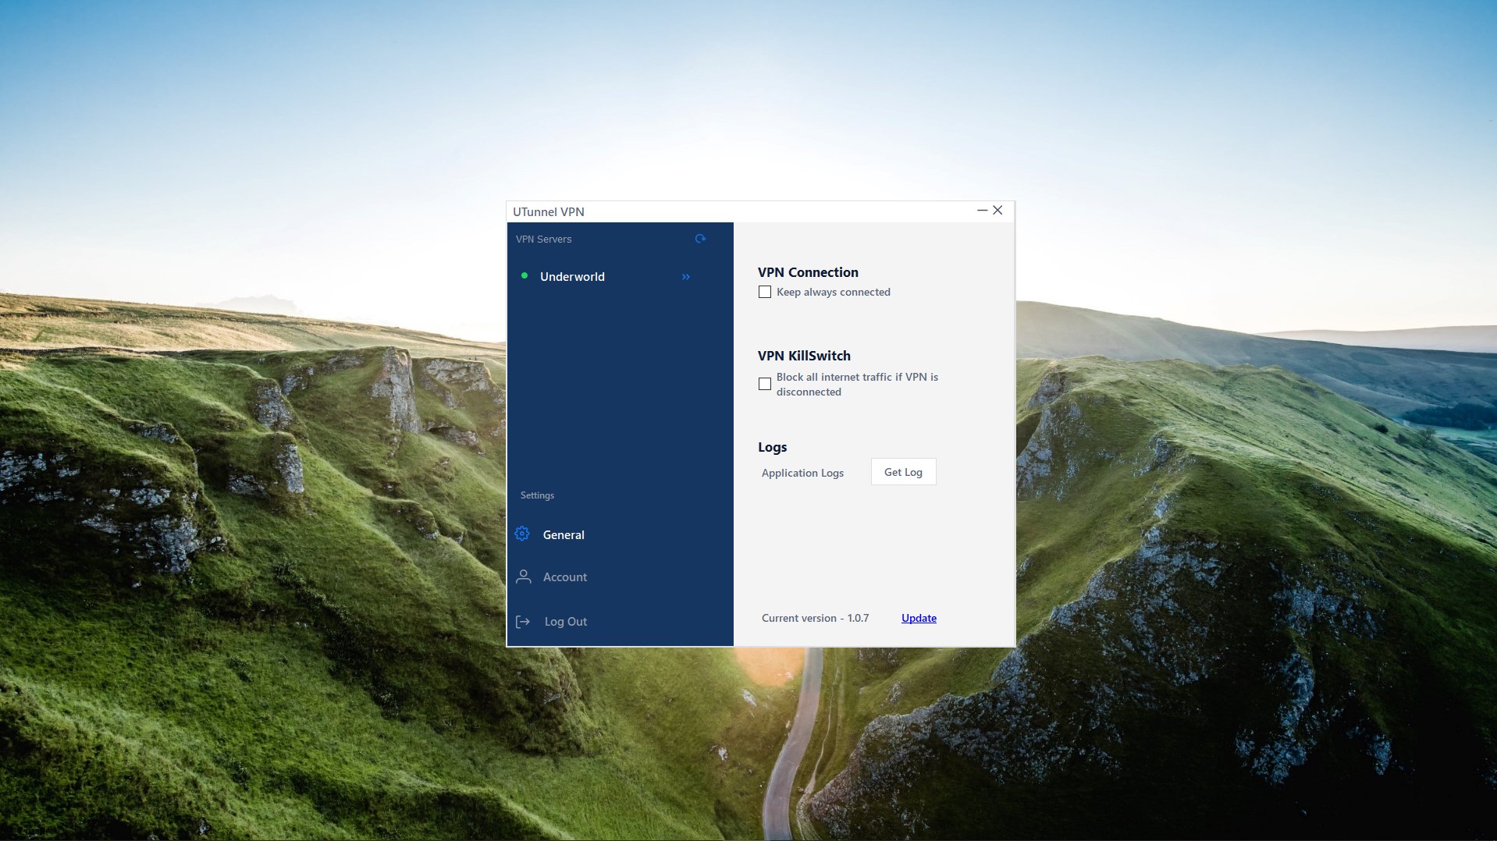The image size is (1497, 841).
Task: Click the reload icon in the servers header
Action: point(700,239)
